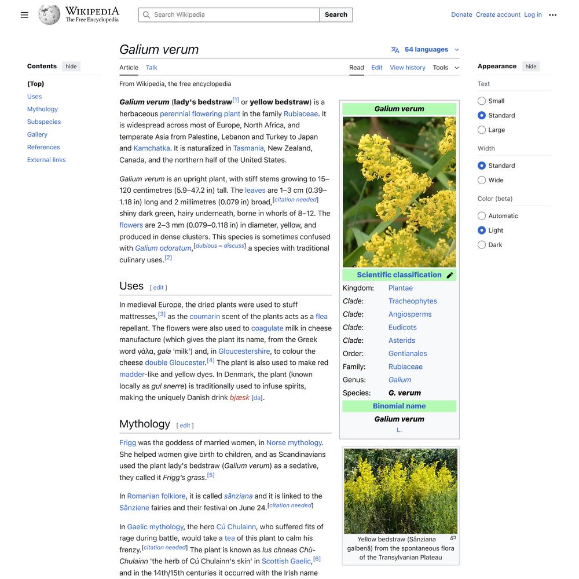Screen dimensions: 579x579
Task: Open the double Gloucester link
Action: [x=175, y=362]
